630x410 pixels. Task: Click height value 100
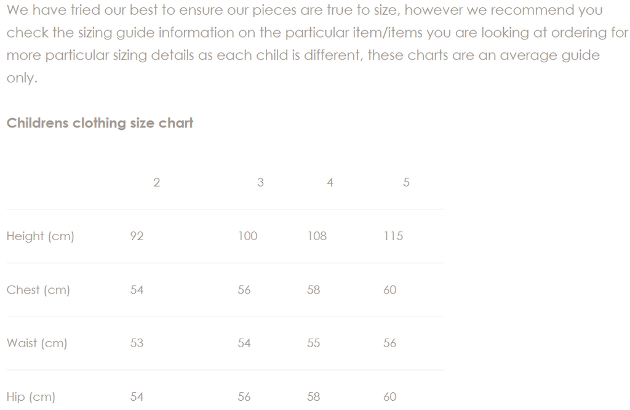pos(247,236)
